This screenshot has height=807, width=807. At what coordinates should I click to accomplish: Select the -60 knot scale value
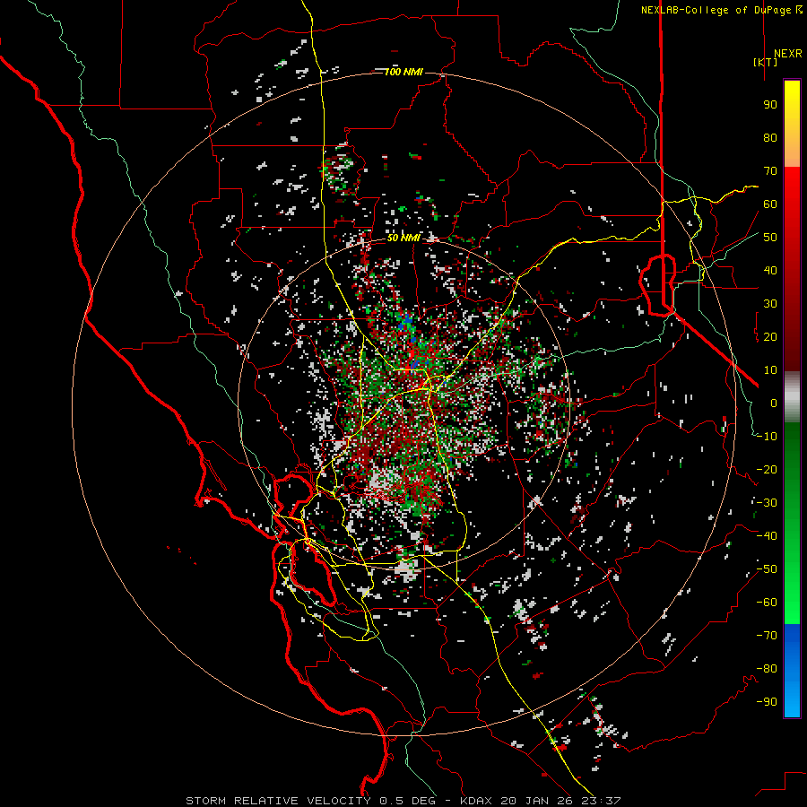[x=767, y=603]
